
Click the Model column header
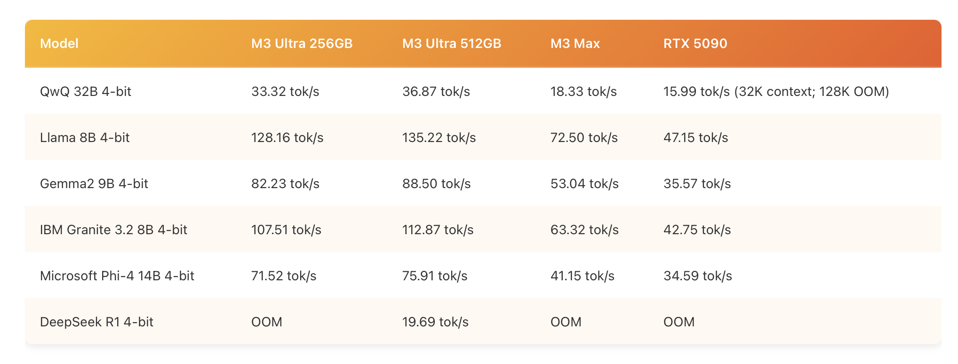point(59,44)
